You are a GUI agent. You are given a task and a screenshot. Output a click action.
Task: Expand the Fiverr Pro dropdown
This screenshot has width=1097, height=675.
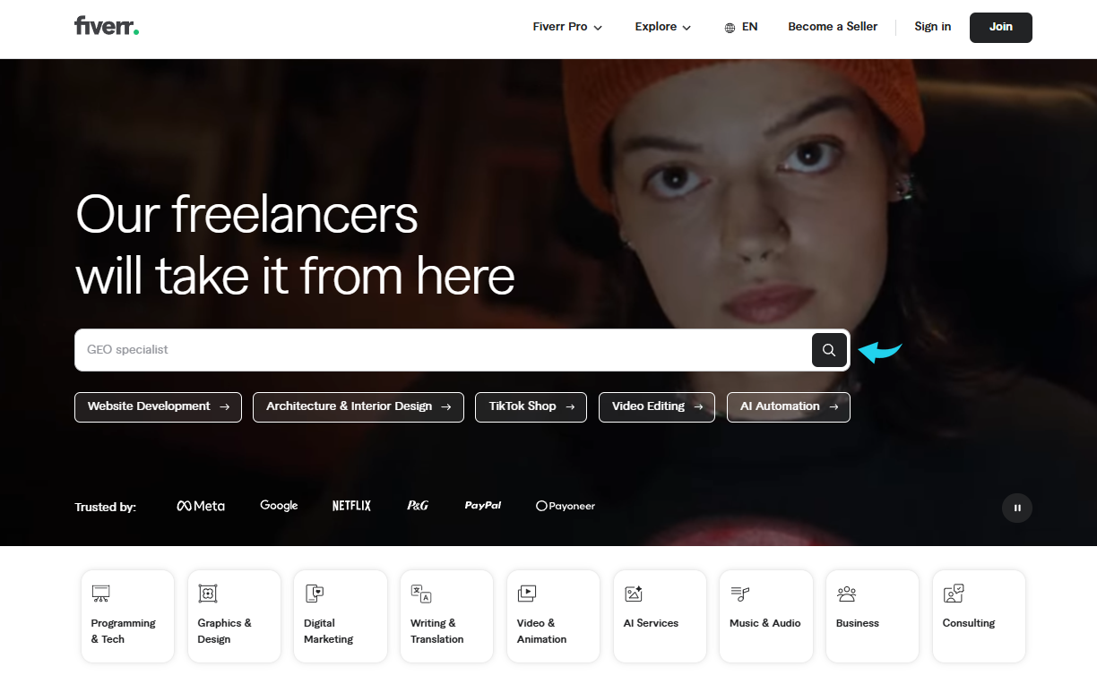567,27
